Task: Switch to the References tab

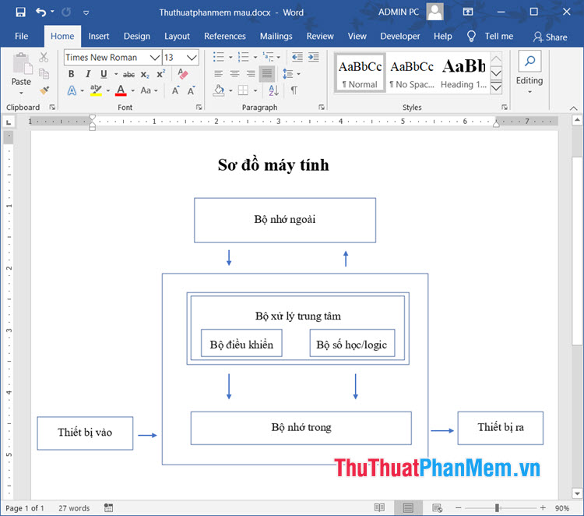Action: tap(224, 36)
